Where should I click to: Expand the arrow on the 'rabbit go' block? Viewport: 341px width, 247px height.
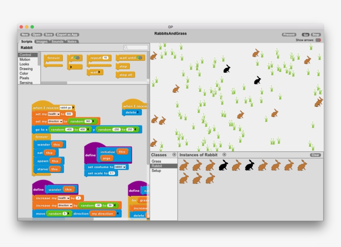(x=74, y=107)
